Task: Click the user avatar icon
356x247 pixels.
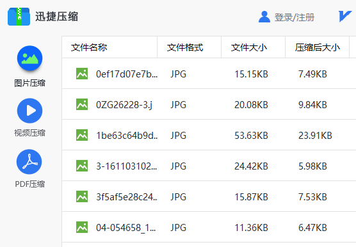Action: coord(264,17)
